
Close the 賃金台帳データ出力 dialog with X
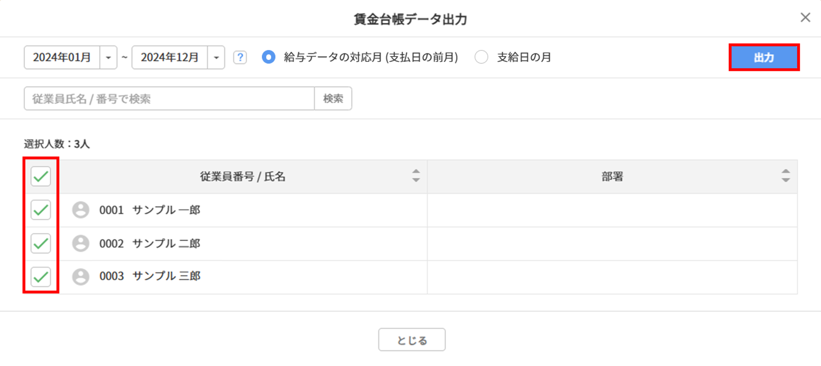805,18
